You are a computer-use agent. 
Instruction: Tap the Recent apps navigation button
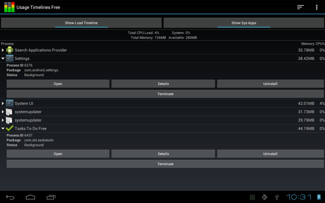click(51, 197)
